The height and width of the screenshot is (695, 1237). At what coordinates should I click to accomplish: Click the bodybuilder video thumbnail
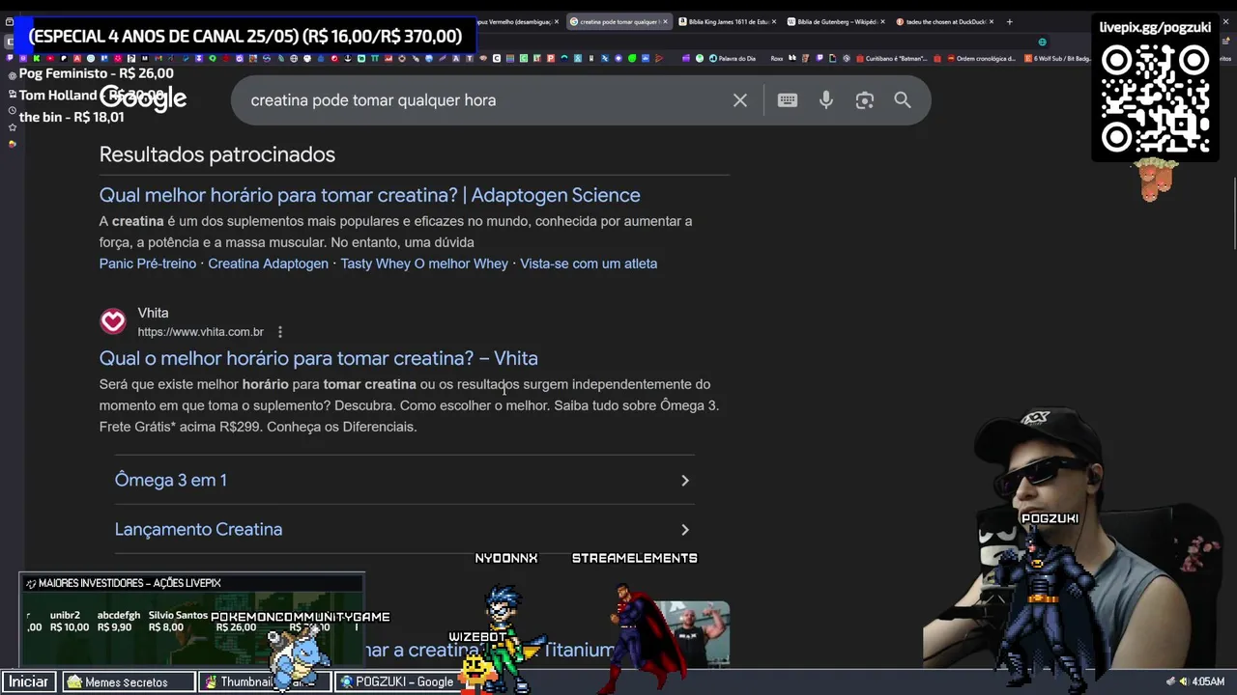click(x=695, y=634)
